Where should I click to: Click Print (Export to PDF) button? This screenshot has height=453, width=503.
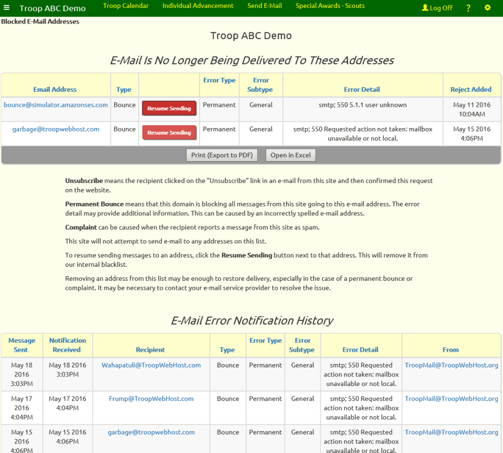pyautogui.click(x=222, y=155)
